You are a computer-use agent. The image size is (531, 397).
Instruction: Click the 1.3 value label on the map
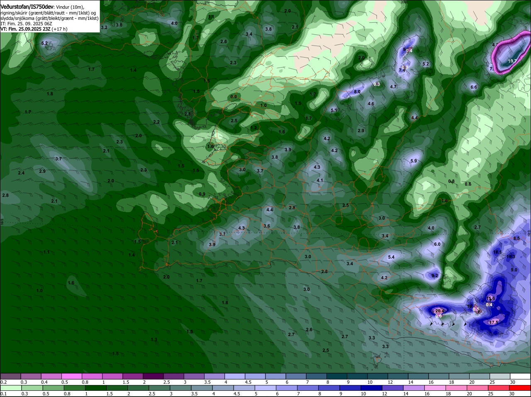pyautogui.click(x=154, y=340)
